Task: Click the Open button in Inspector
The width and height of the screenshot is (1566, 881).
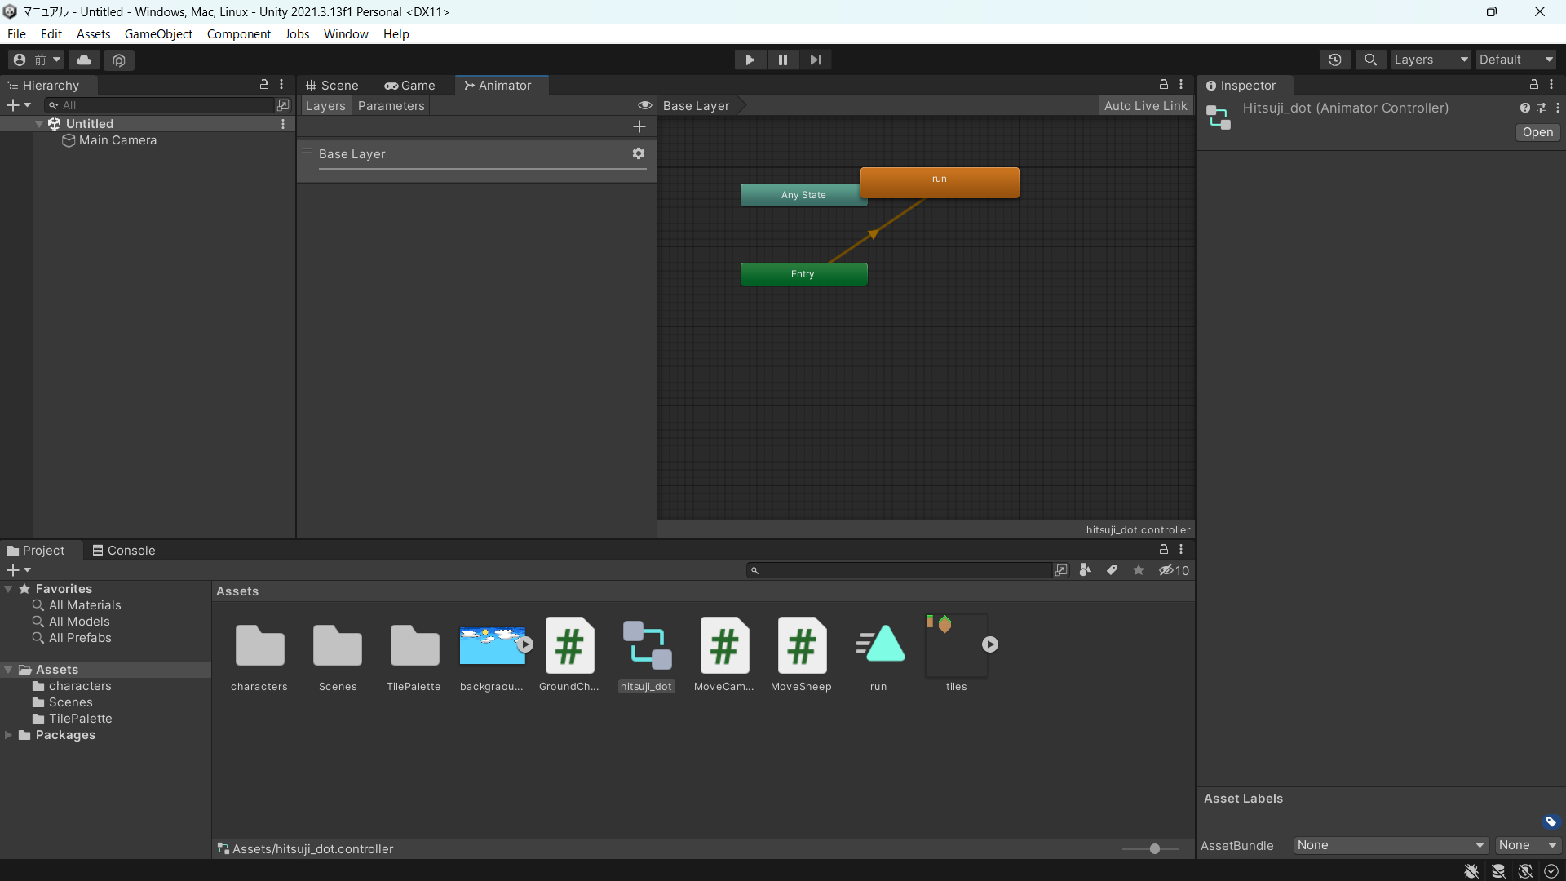Action: (x=1538, y=131)
